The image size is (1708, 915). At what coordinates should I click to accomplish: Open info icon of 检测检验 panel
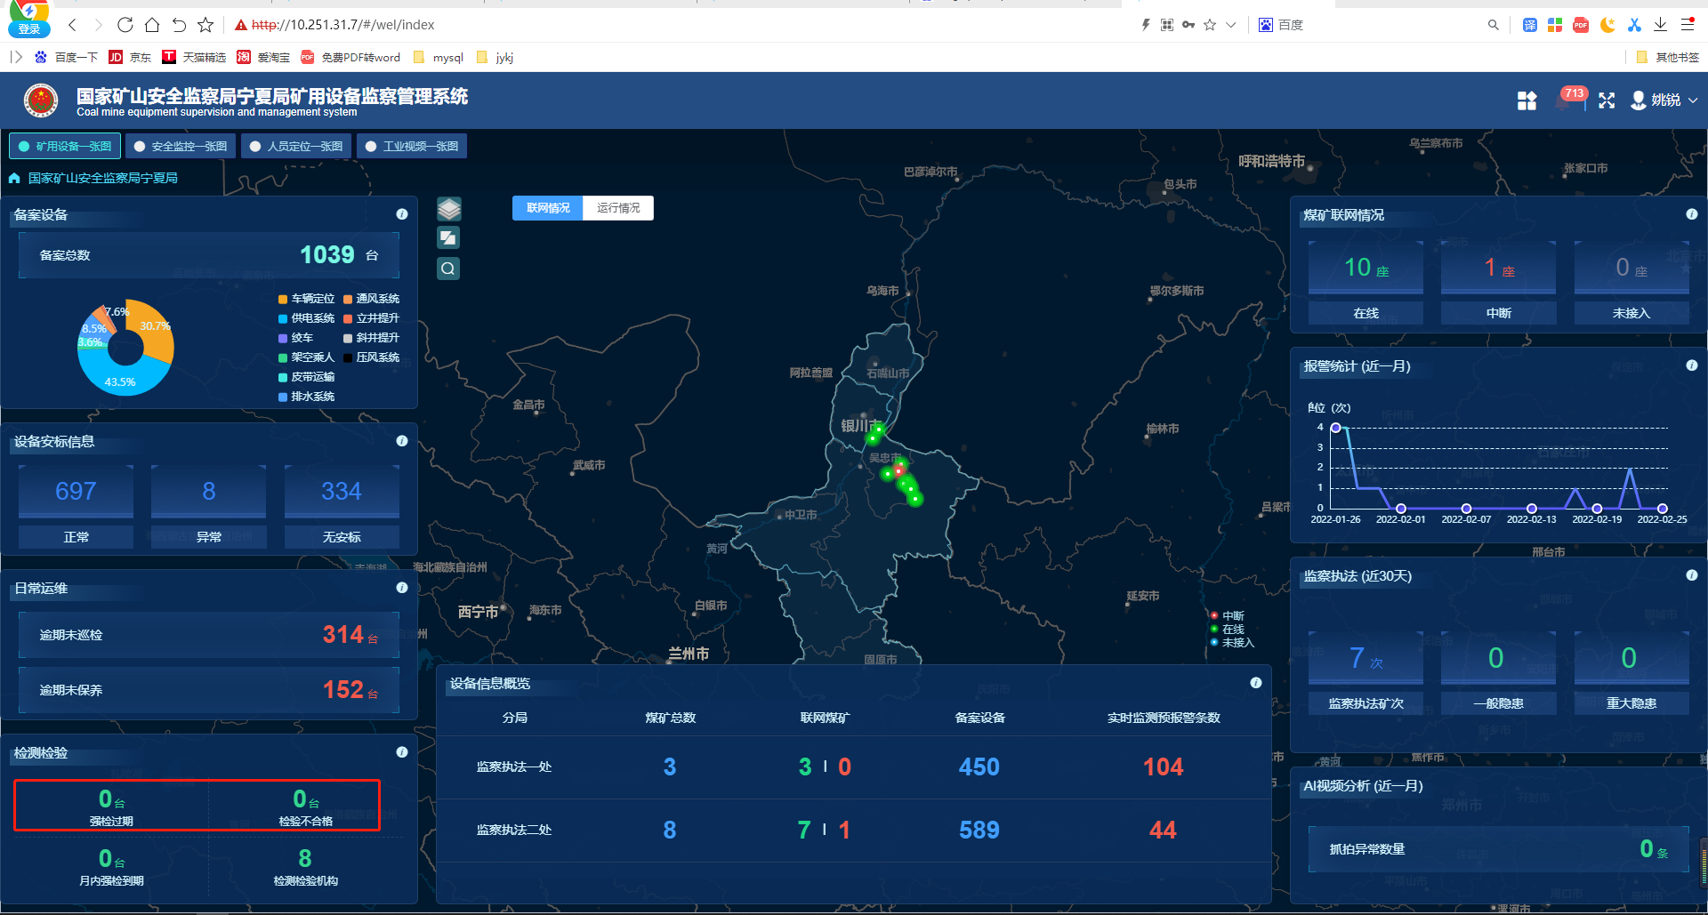[x=402, y=752]
